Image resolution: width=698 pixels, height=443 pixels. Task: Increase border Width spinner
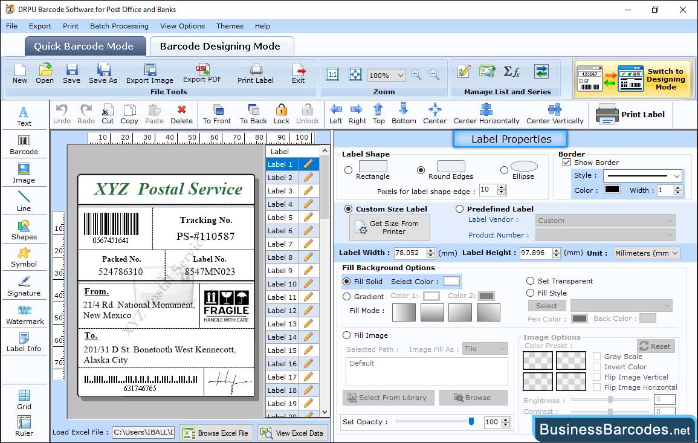[677, 188]
